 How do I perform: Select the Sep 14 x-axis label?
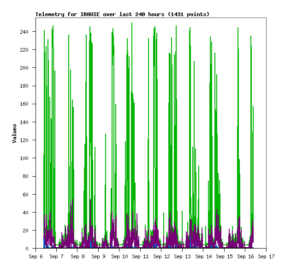pos(203,256)
